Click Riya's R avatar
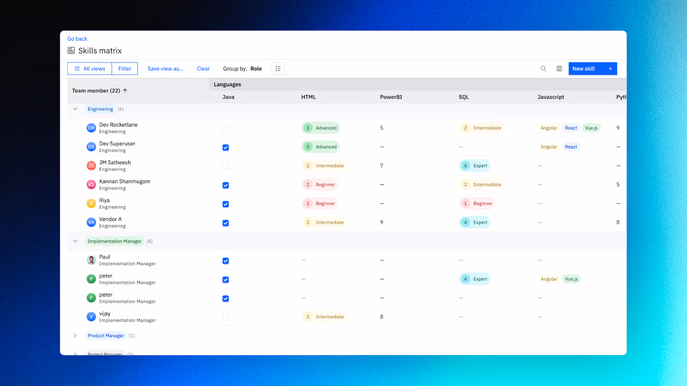Screen dimensions: 687x386 (x=91, y=203)
